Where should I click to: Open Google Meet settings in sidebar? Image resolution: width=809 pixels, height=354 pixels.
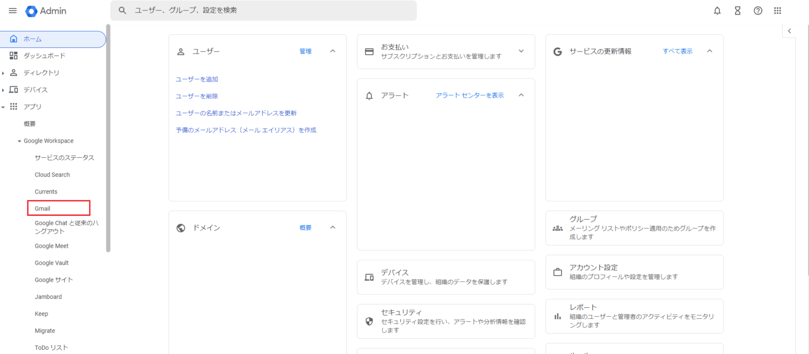pos(52,246)
